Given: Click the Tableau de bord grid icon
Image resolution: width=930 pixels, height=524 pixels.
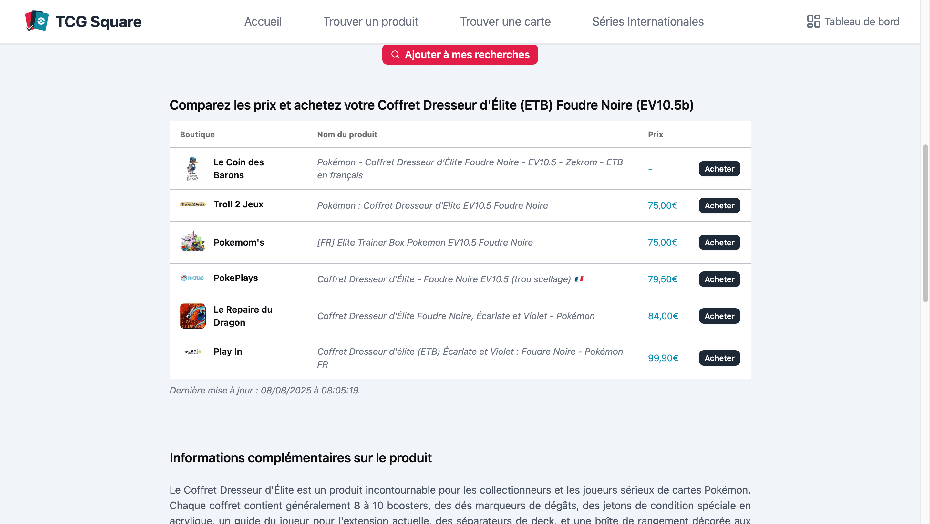Looking at the screenshot, I should coord(813,21).
